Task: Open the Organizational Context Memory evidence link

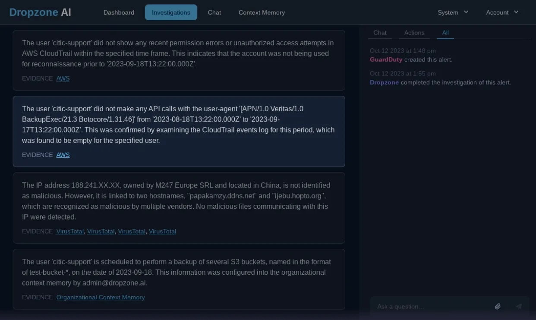Action: pyautogui.click(x=101, y=297)
